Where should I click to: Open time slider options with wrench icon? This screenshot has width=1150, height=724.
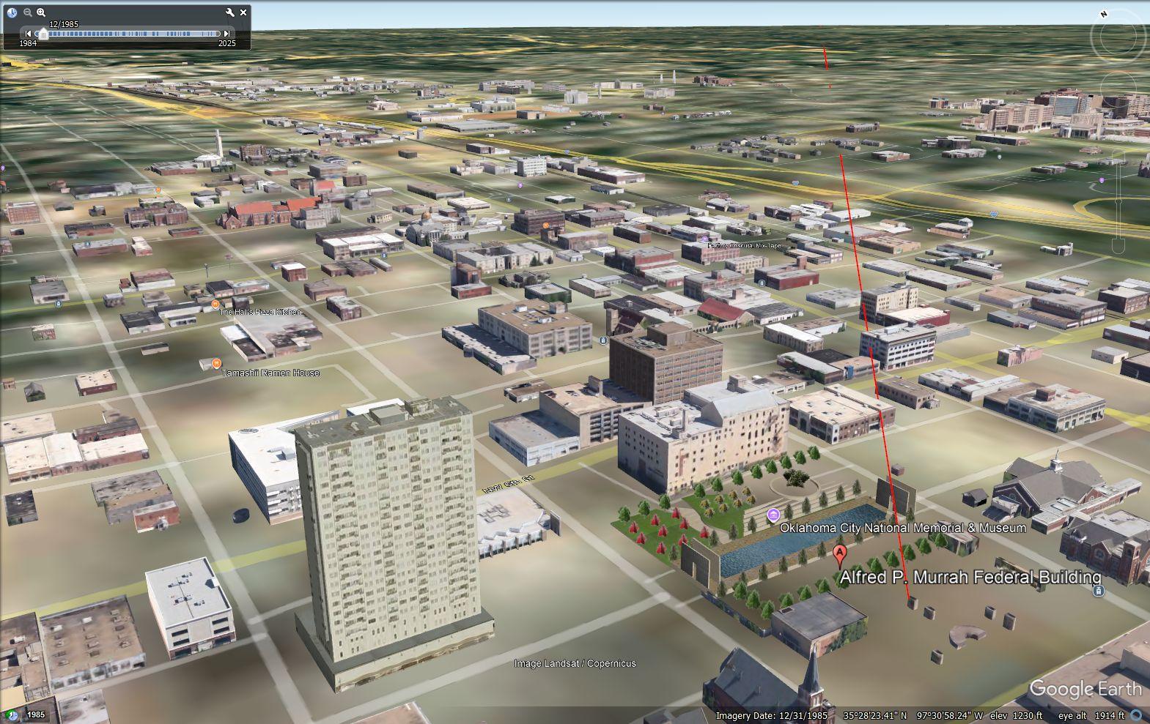(230, 12)
